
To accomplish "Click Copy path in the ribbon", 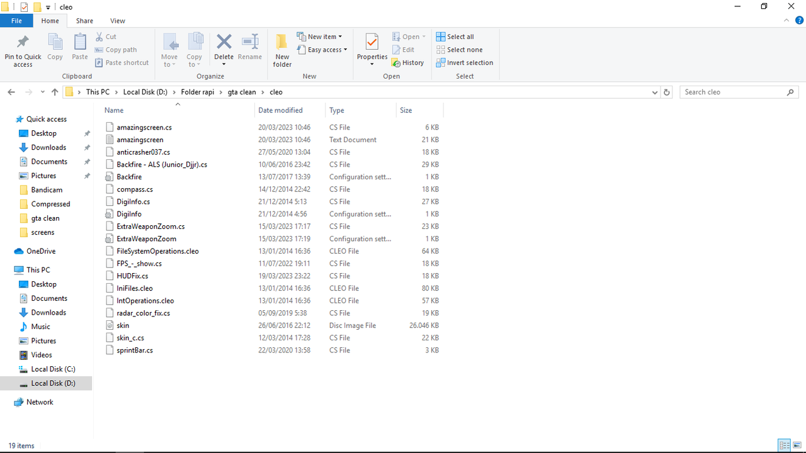I will tap(116, 50).
